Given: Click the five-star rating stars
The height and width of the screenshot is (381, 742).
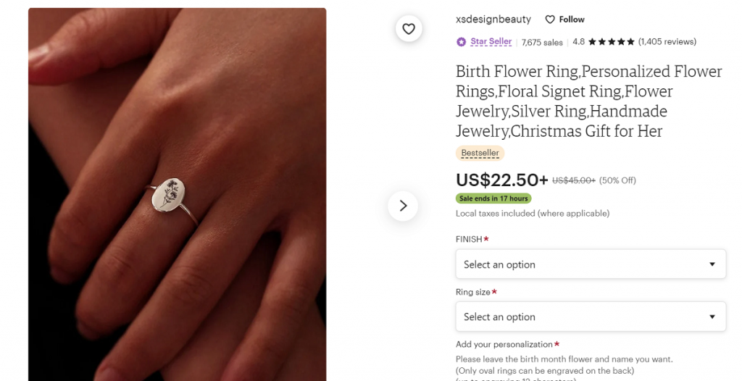Looking at the screenshot, I should point(611,42).
